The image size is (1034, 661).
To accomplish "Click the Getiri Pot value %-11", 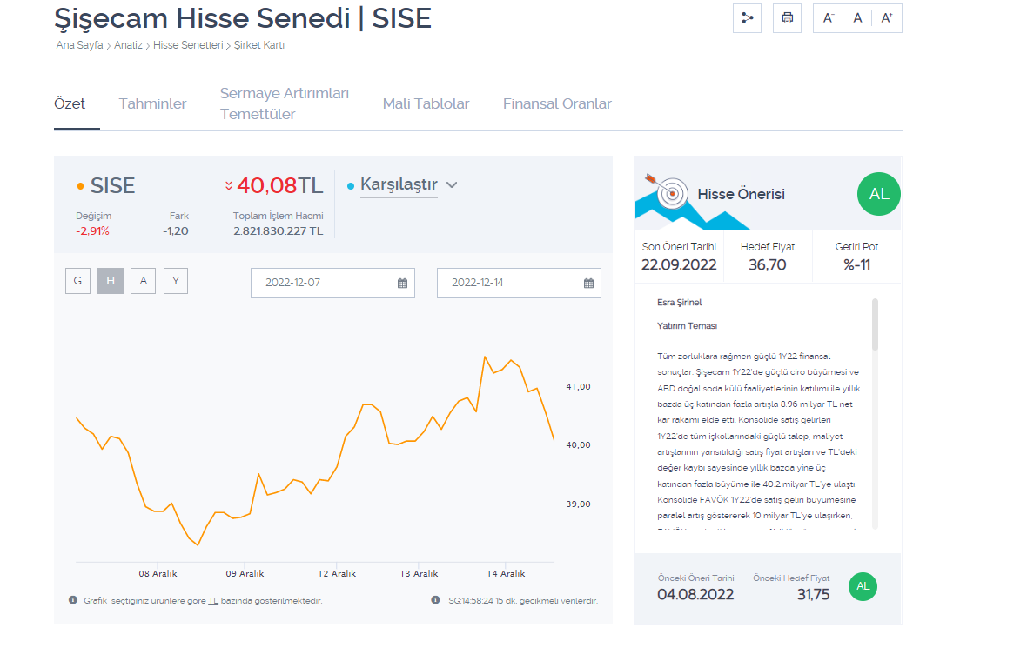I will pyautogui.click(x=857, y=265).
